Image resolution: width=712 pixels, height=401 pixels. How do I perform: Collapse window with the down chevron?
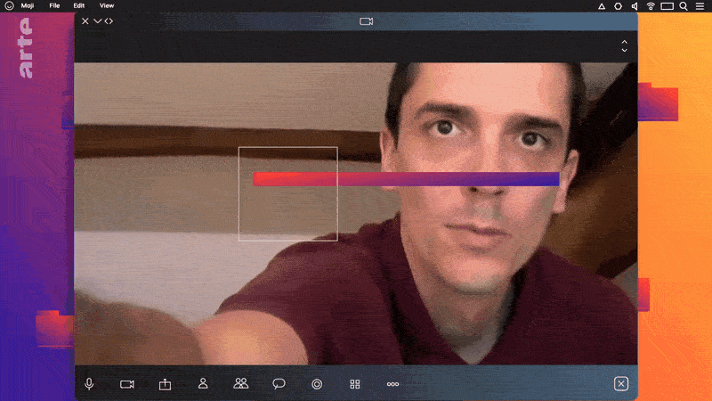97,20
